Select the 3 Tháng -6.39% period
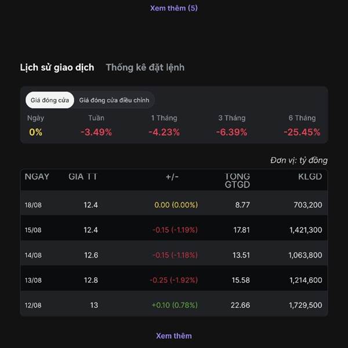 [231, 125]
